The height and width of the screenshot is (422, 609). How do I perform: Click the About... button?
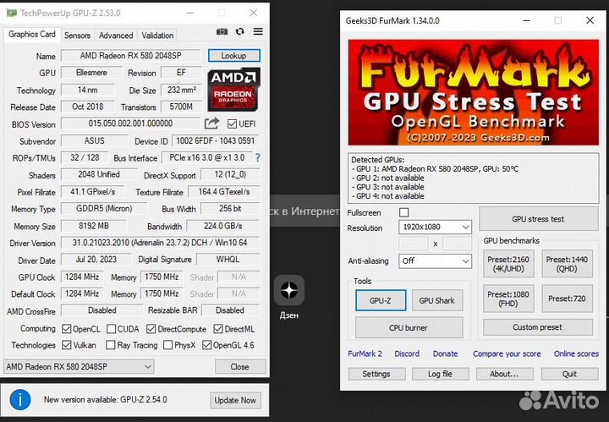[504, 374]
